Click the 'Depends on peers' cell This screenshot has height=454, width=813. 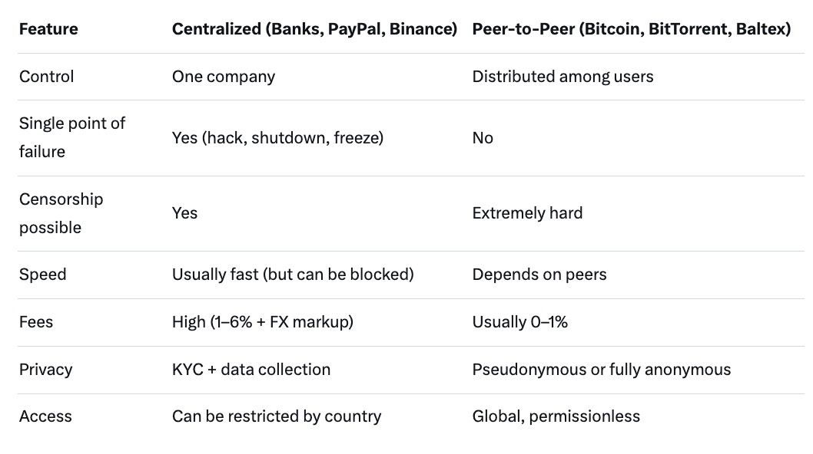tap(539, 275)
